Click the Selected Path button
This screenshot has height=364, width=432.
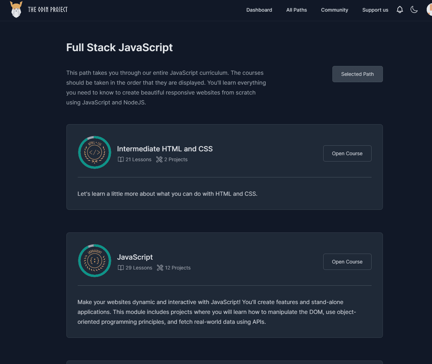[x=357, y=74]
